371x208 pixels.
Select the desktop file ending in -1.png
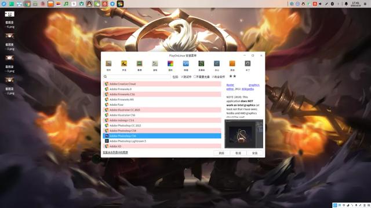coord(10,42)
